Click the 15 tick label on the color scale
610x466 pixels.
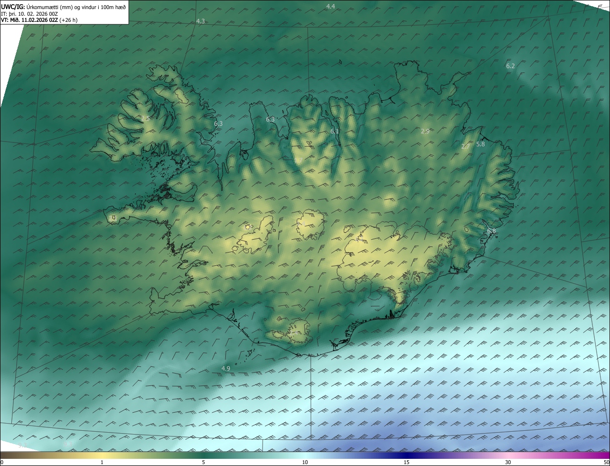pos(407,462)
